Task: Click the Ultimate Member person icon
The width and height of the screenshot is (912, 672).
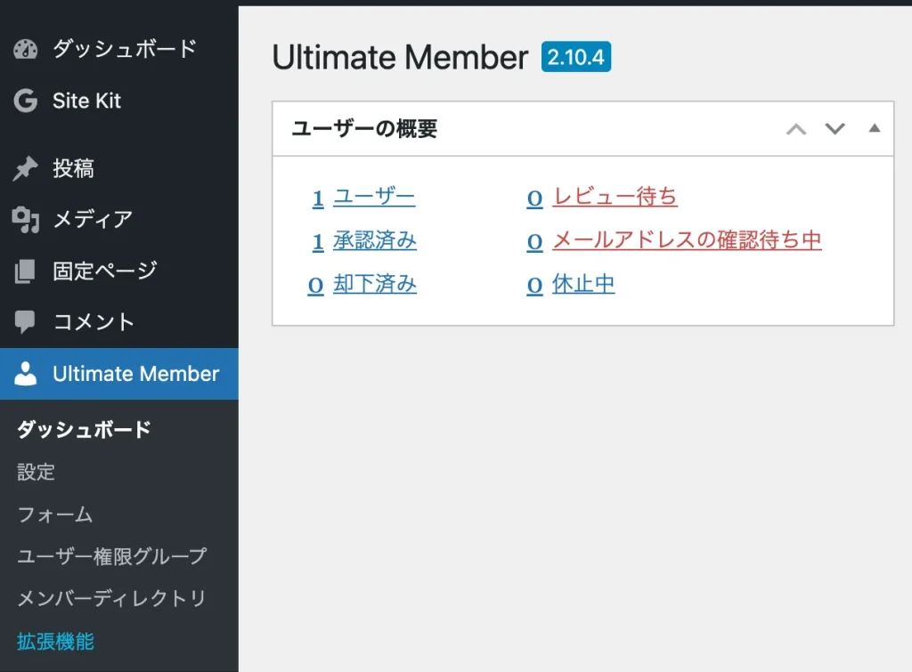Action: tap(25, 374)
